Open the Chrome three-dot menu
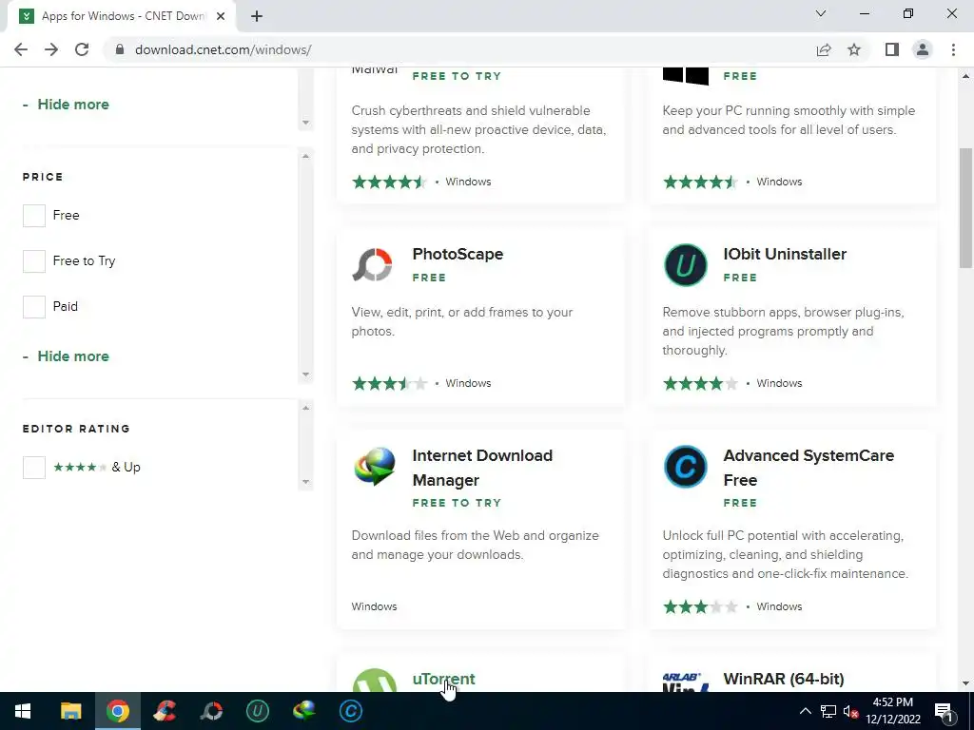 (x=953, y=49)
